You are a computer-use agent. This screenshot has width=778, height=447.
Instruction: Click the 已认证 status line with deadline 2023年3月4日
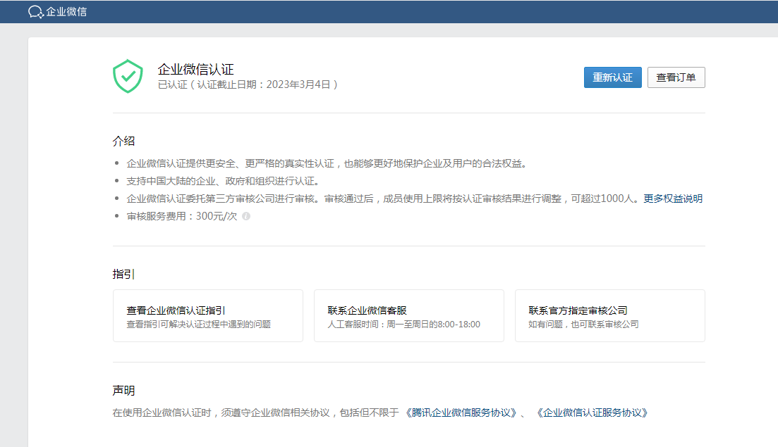pos(248,84)
